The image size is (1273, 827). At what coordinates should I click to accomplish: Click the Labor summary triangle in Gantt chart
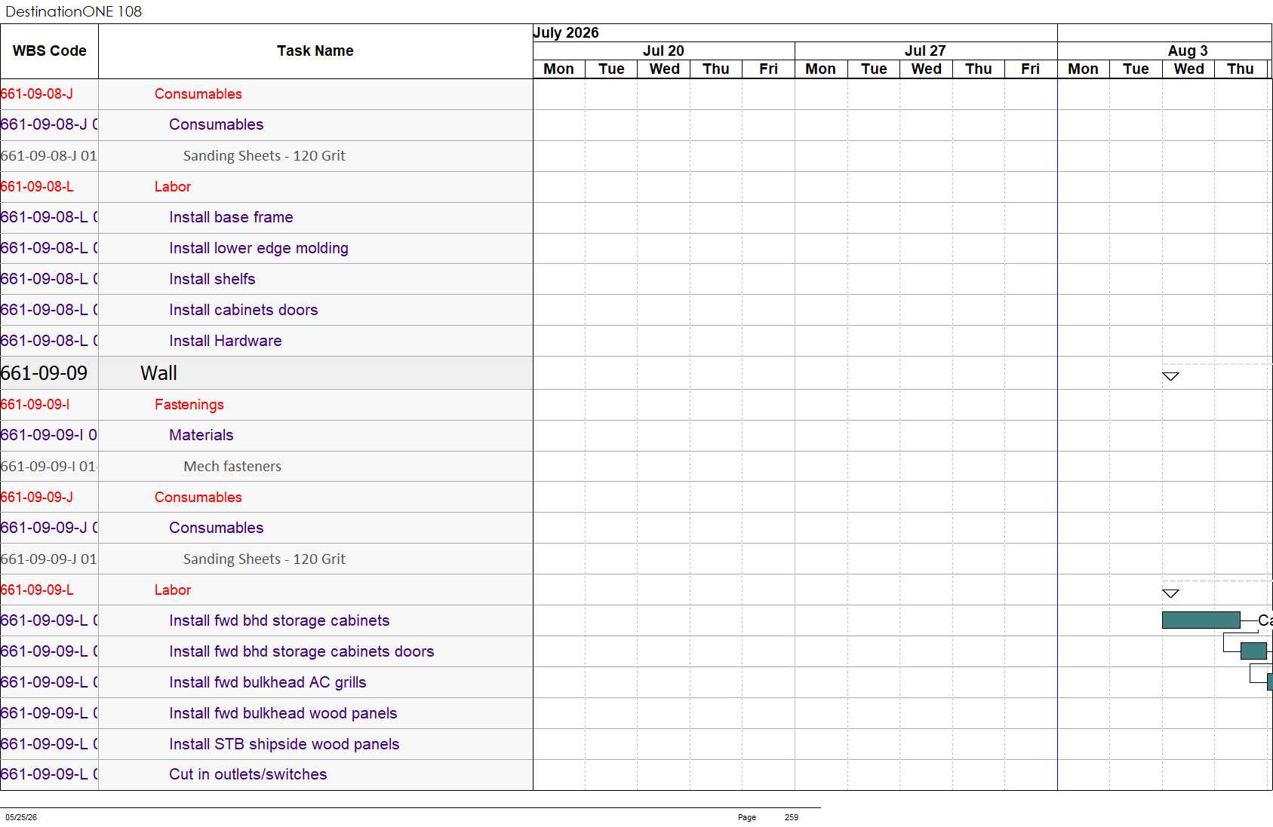(x=1170, y=593)
